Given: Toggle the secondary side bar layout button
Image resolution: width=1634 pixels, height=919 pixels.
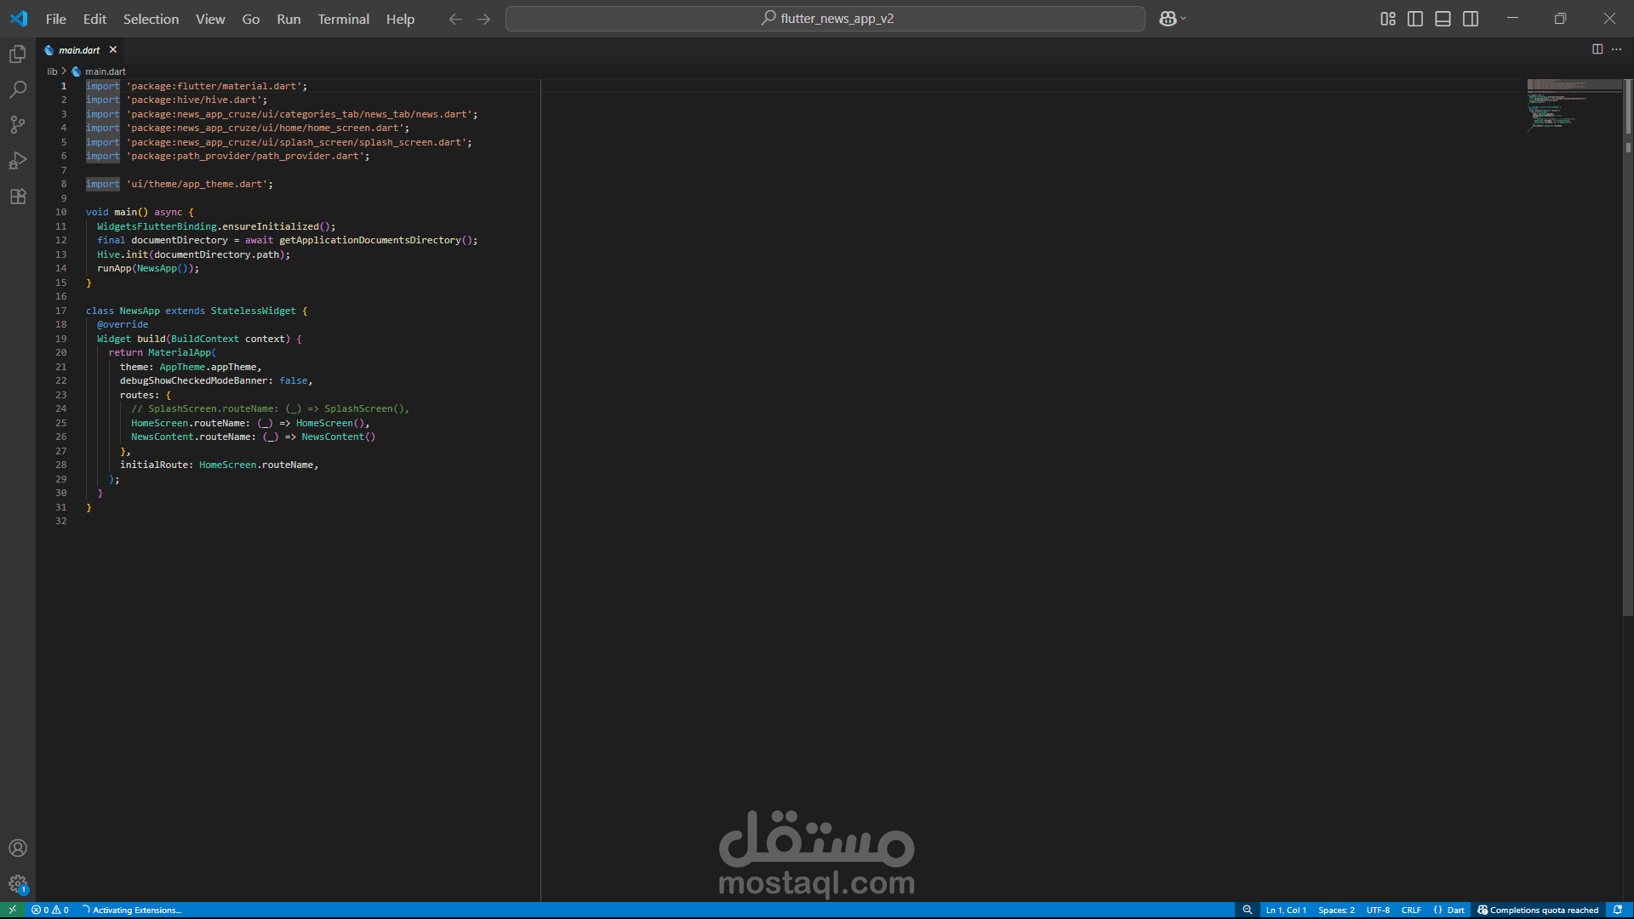Looking at the screenshot, I should (x=1471, y=19).
